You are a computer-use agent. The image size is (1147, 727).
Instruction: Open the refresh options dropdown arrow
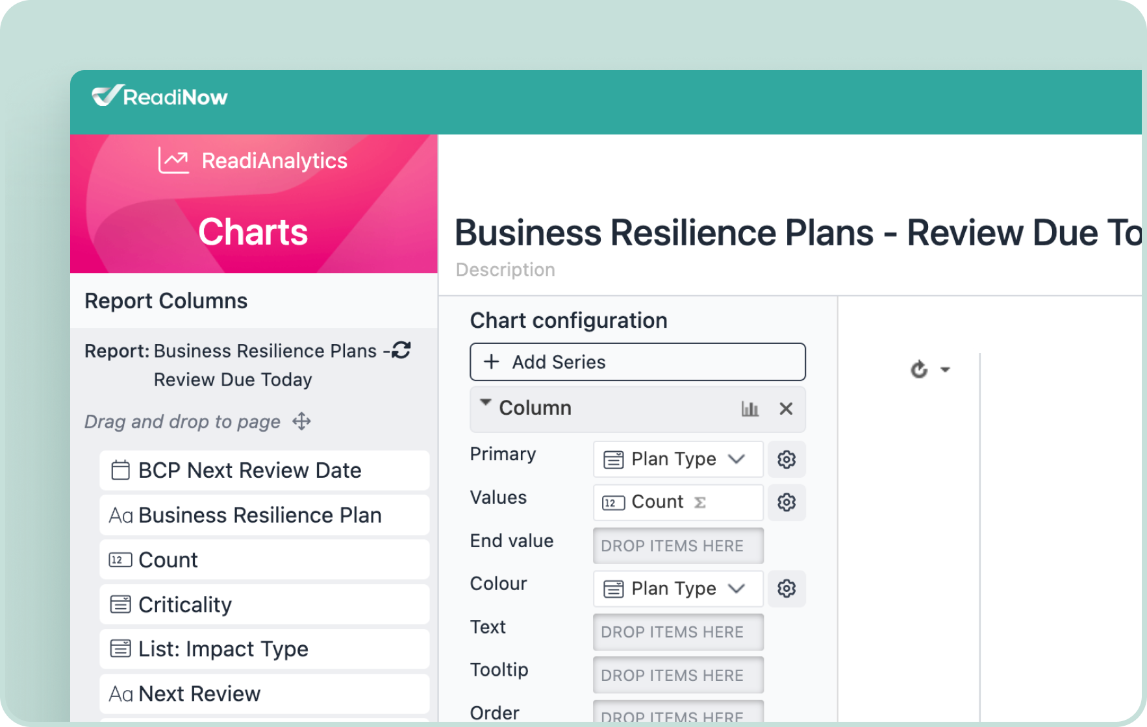[945, 369]
